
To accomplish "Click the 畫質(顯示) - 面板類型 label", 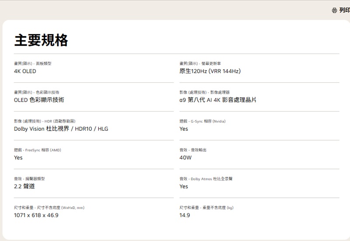I will click(33, 64).
